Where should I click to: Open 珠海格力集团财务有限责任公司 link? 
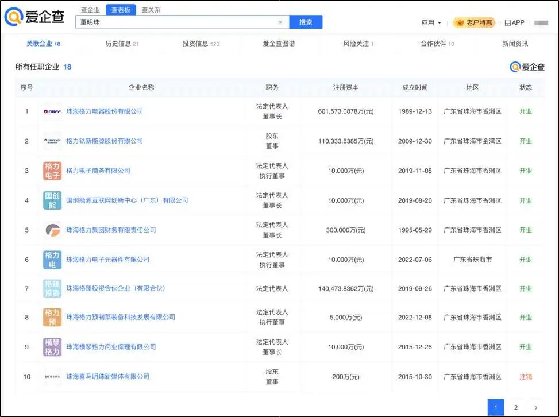tap(111, 230)
